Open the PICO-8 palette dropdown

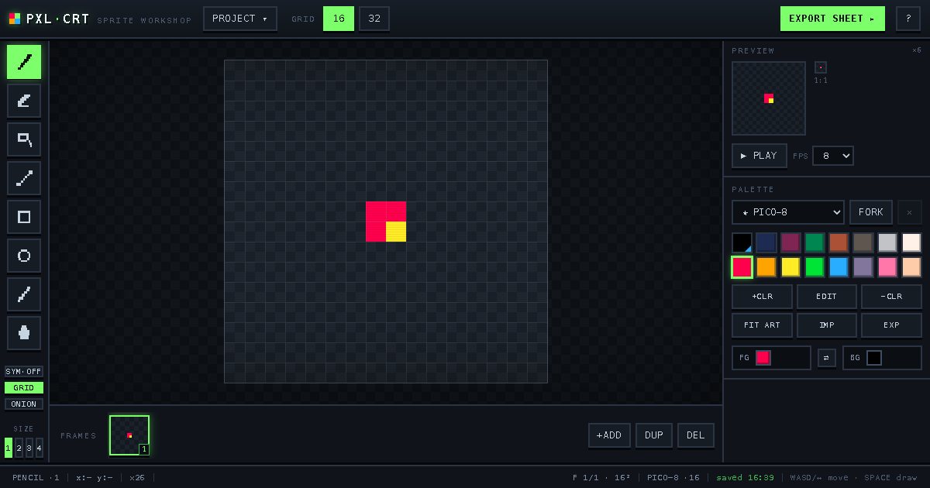click(788, 212)
